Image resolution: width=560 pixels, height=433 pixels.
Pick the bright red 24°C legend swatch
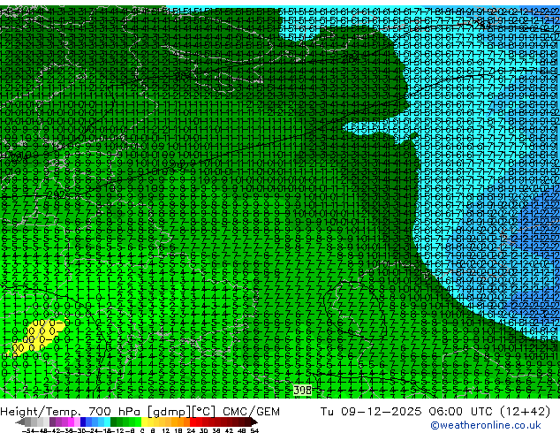193,422
